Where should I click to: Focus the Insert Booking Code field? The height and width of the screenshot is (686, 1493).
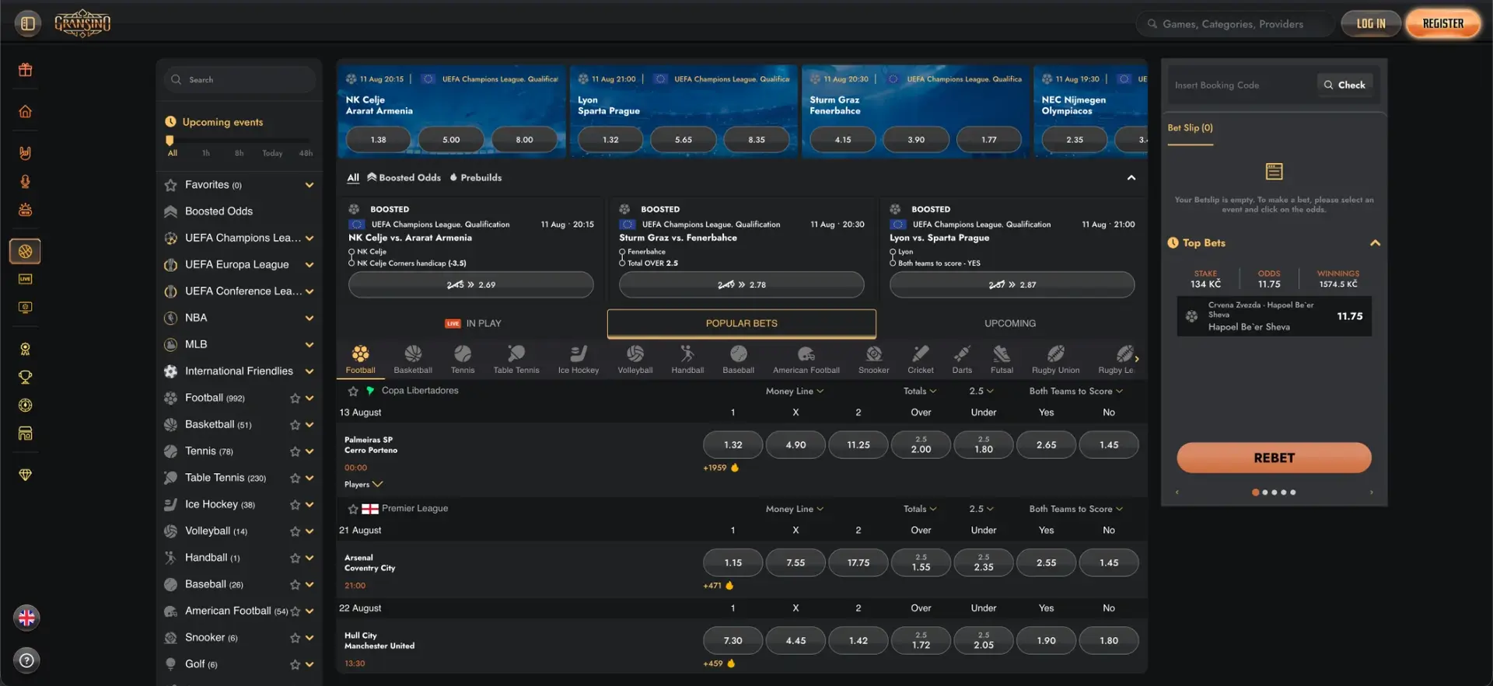tap(1242, 85)
